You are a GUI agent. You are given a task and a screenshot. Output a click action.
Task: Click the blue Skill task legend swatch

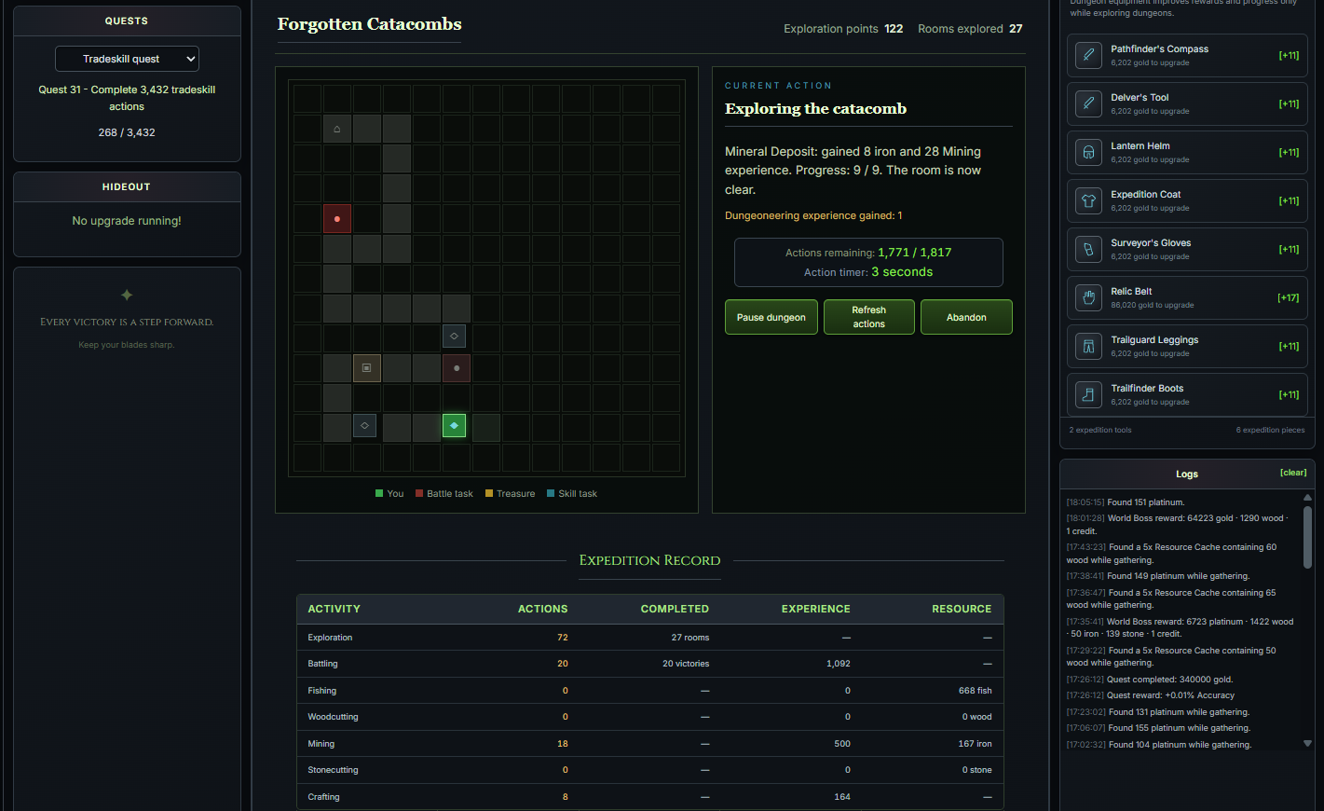[551, 493]
